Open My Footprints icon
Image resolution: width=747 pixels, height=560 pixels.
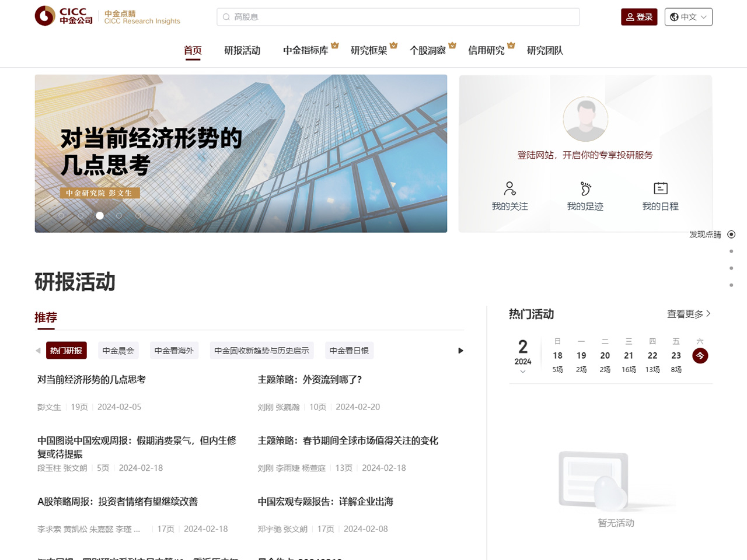pyautogui.click(x=585, y=188)
